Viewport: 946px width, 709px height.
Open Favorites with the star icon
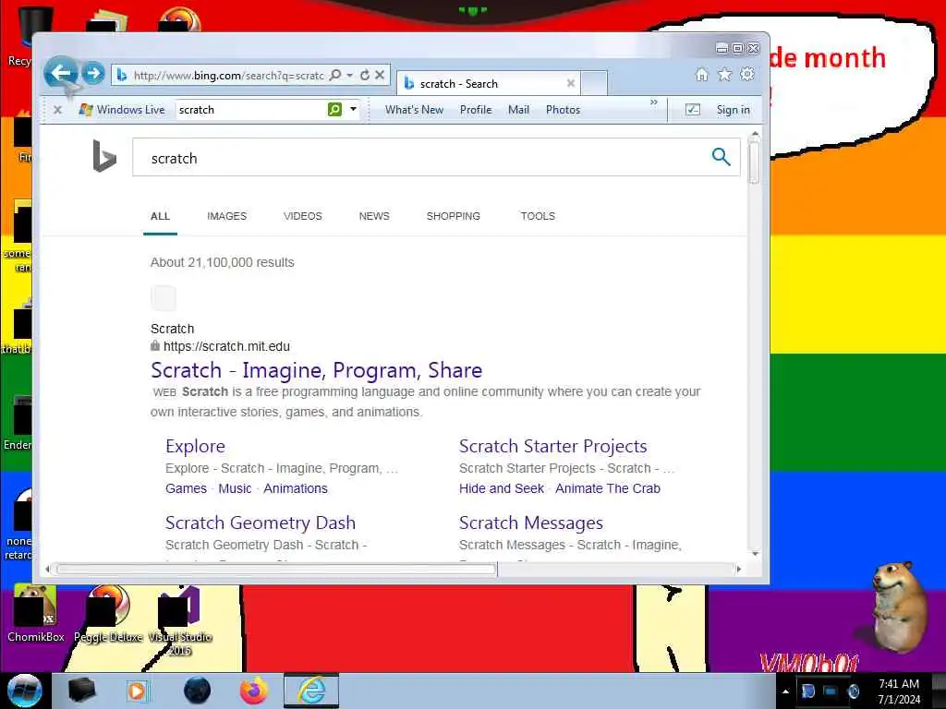724,74
